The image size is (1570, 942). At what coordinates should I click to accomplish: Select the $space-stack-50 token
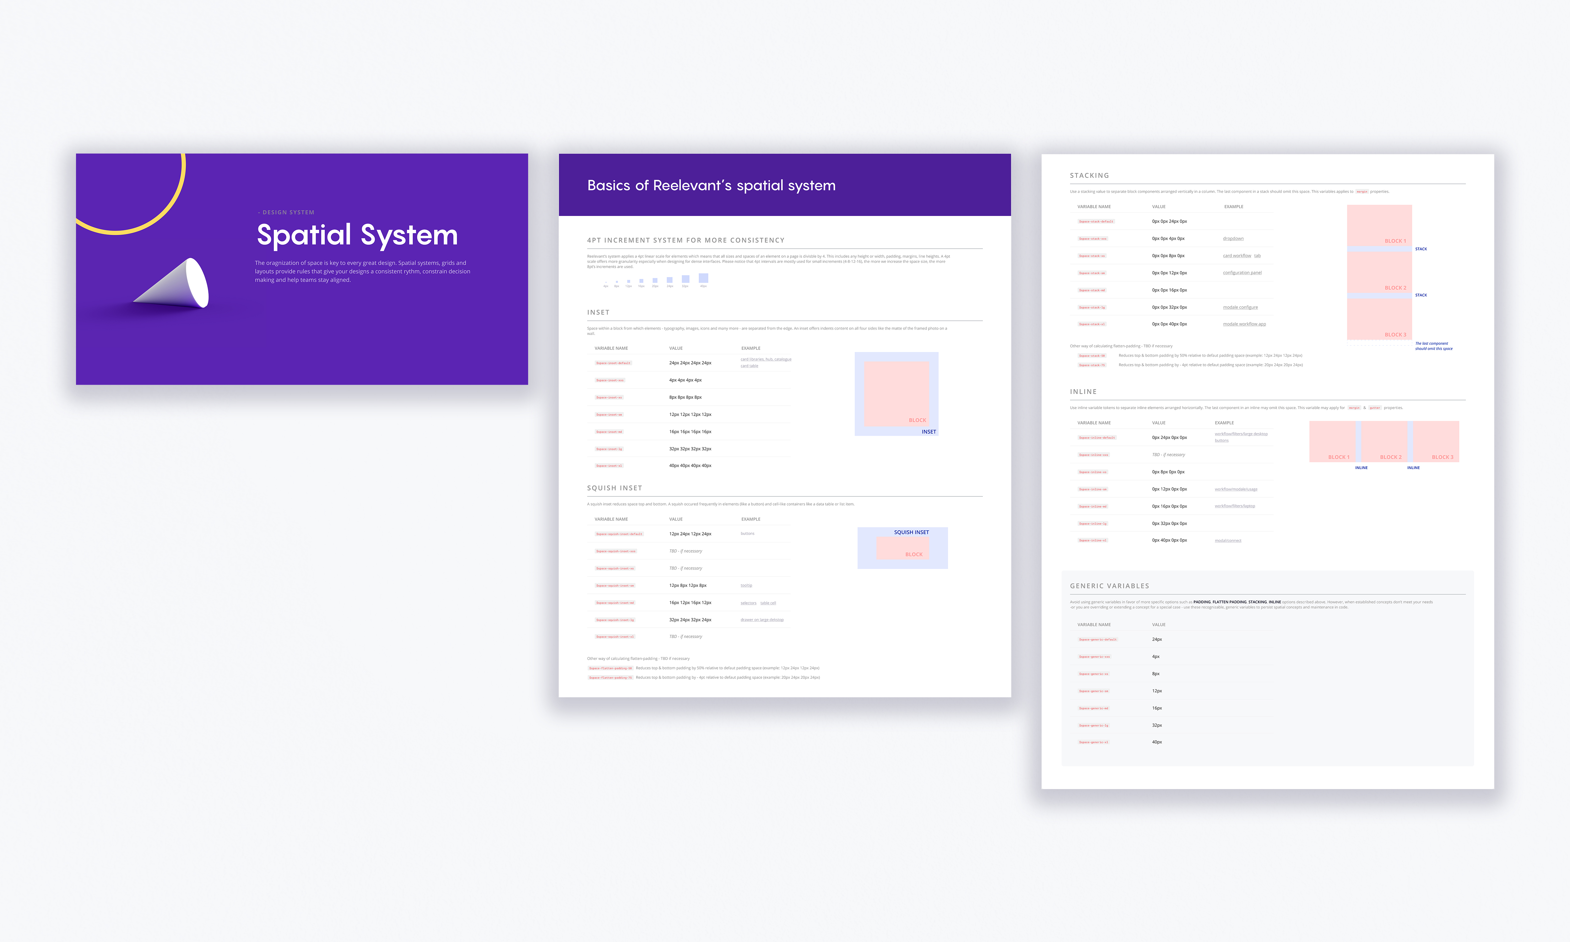click(x=1091, y=356)
